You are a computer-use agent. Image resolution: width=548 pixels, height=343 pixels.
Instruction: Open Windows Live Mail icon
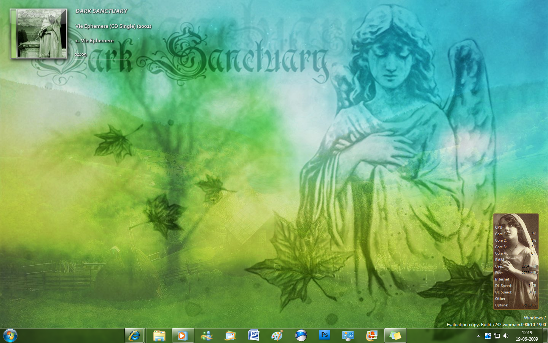coord(230,335)
